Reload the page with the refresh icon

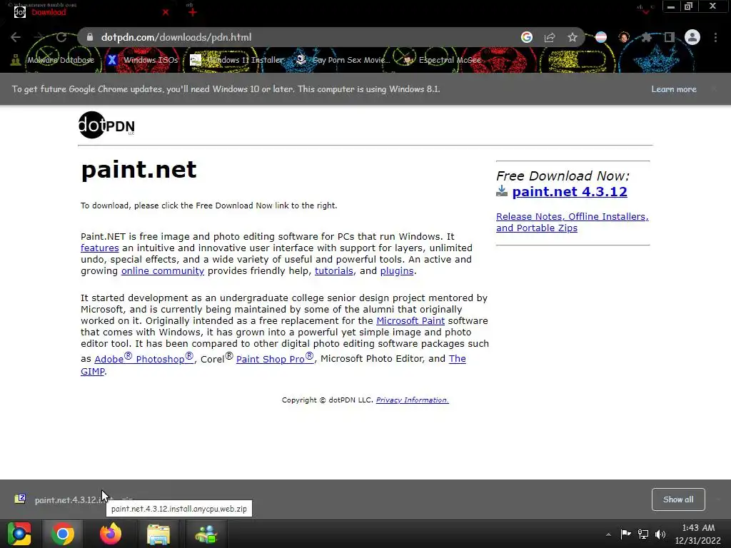click(61, 37)
